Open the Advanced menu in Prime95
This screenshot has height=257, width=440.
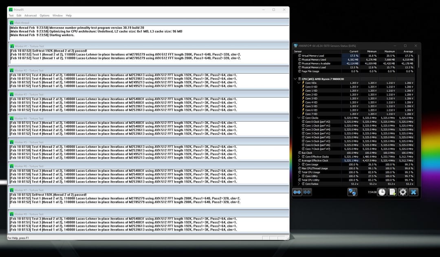tap(30, 15)
